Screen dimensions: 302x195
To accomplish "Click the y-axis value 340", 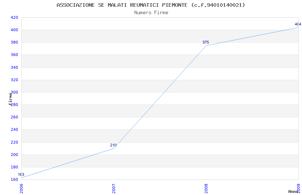I will pyautogui.click(x=14, y=67).
